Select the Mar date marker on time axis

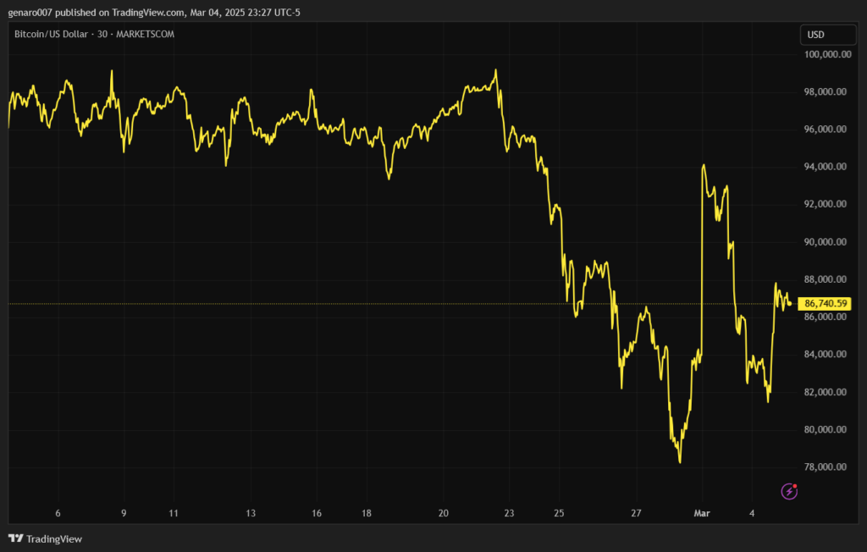pos(701,513)
